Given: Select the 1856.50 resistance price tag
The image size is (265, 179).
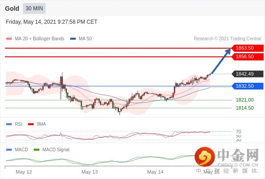Looking at the screenshot, I should (x=247, y=56).
